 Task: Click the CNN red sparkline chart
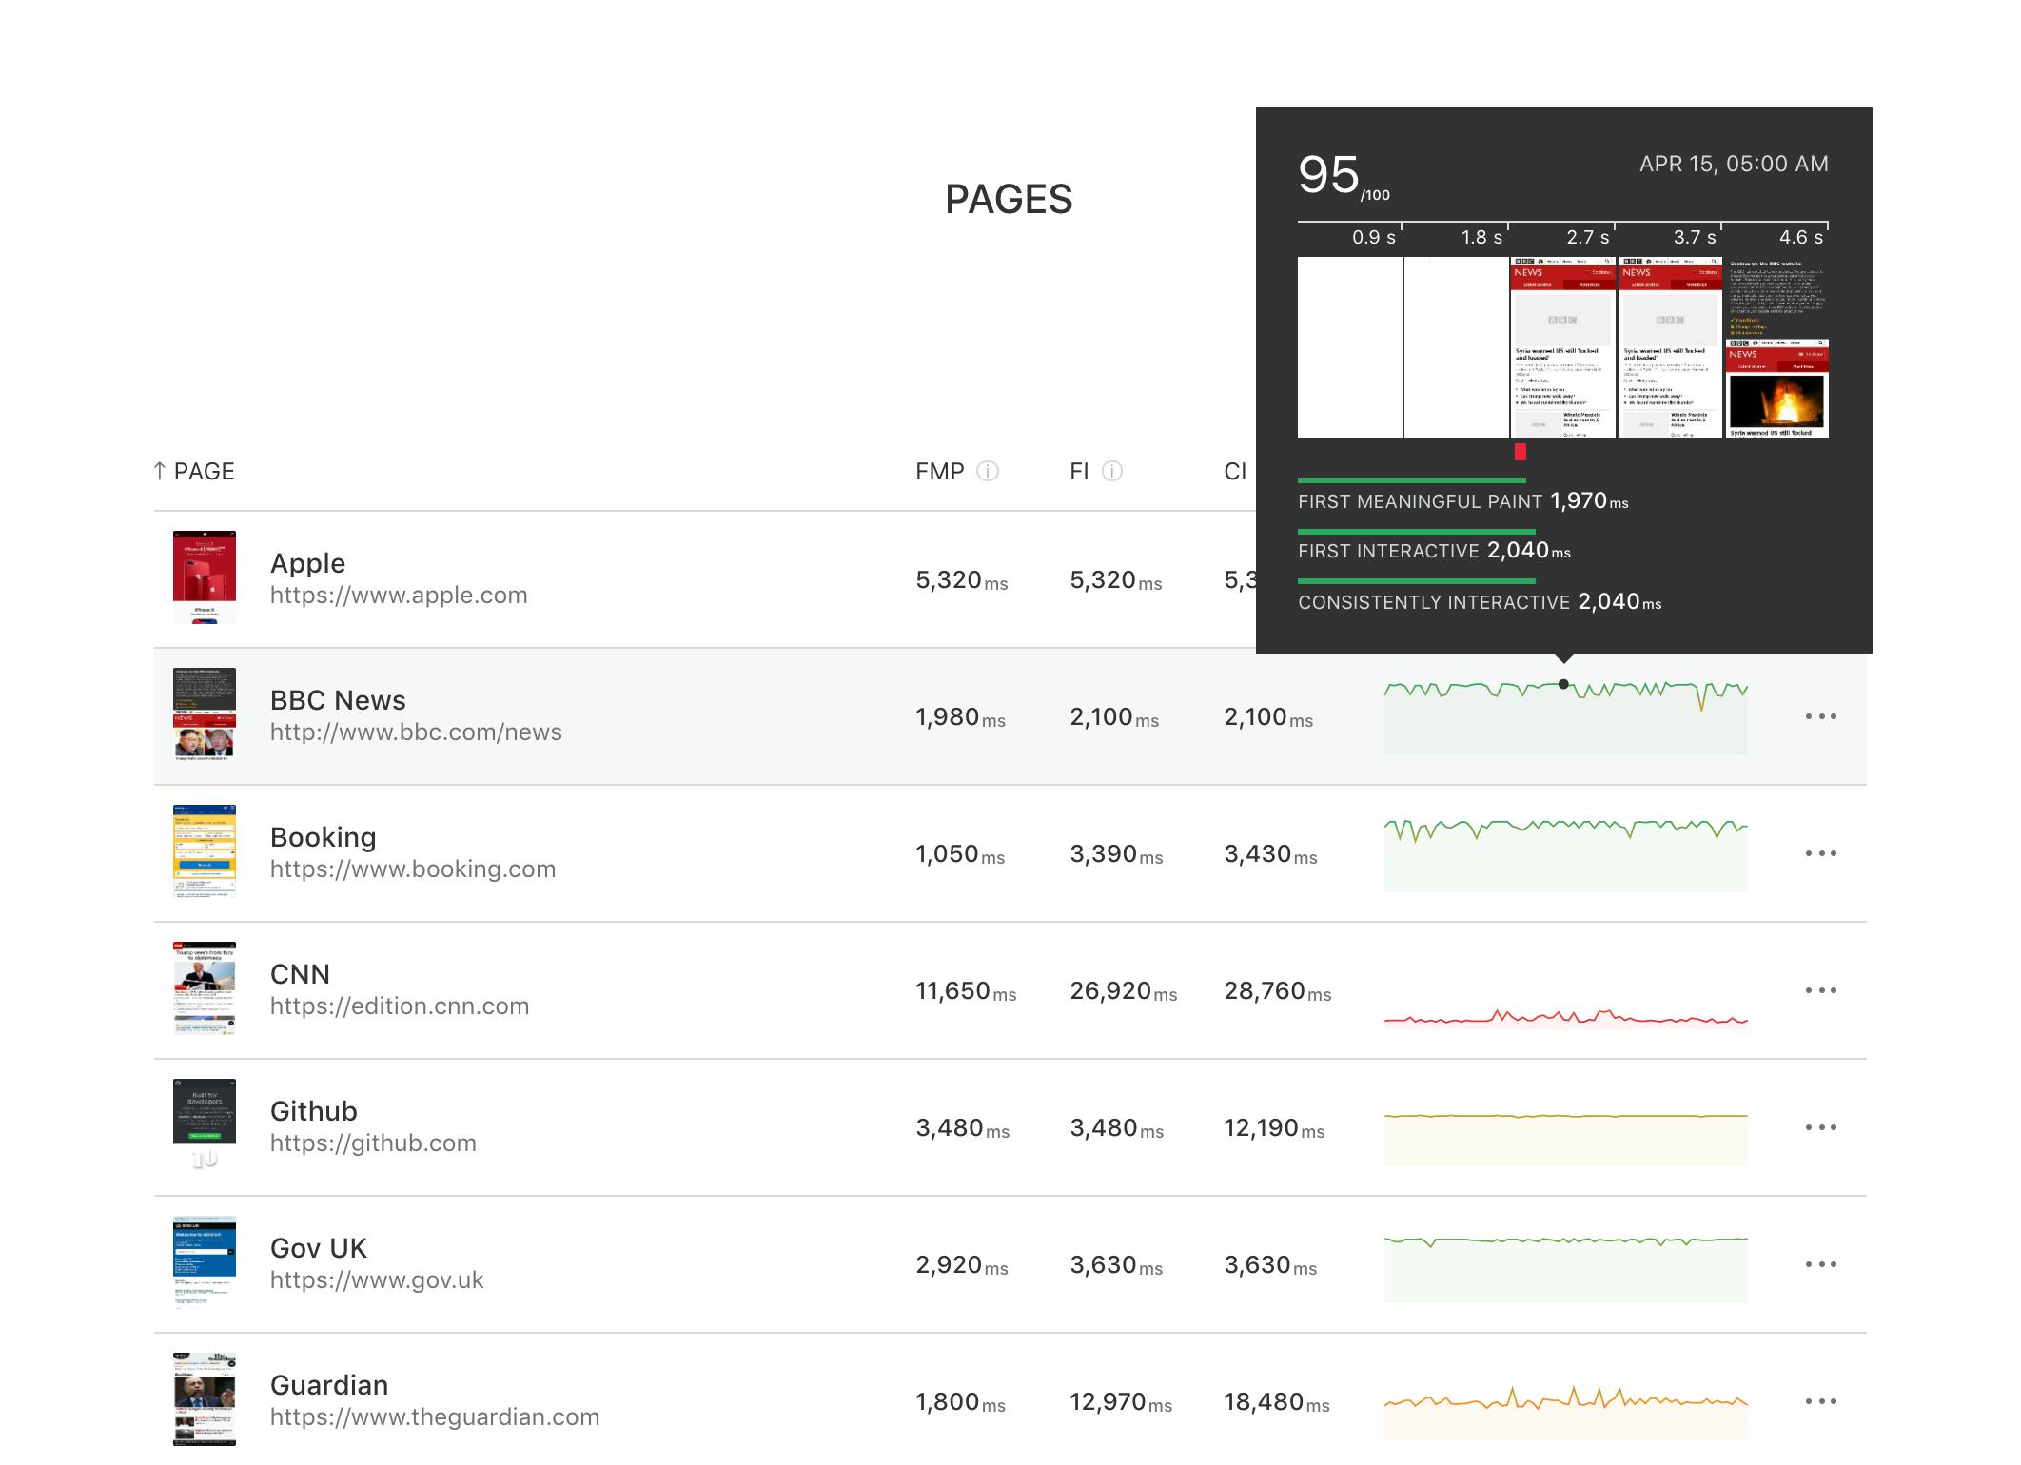(x=1566, y=1019)
